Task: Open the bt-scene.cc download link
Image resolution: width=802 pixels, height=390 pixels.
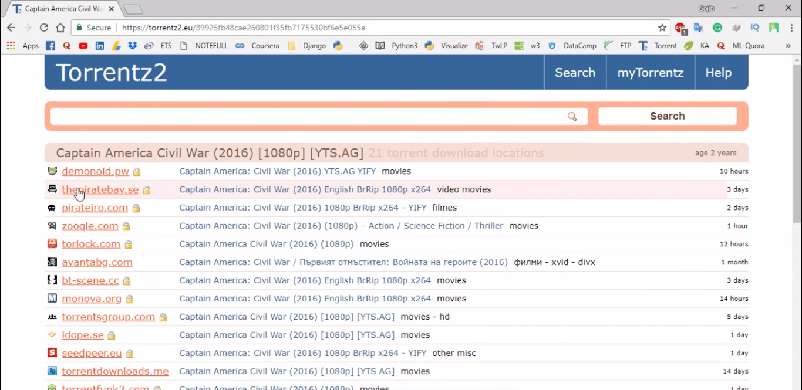Action: [90, 280]
